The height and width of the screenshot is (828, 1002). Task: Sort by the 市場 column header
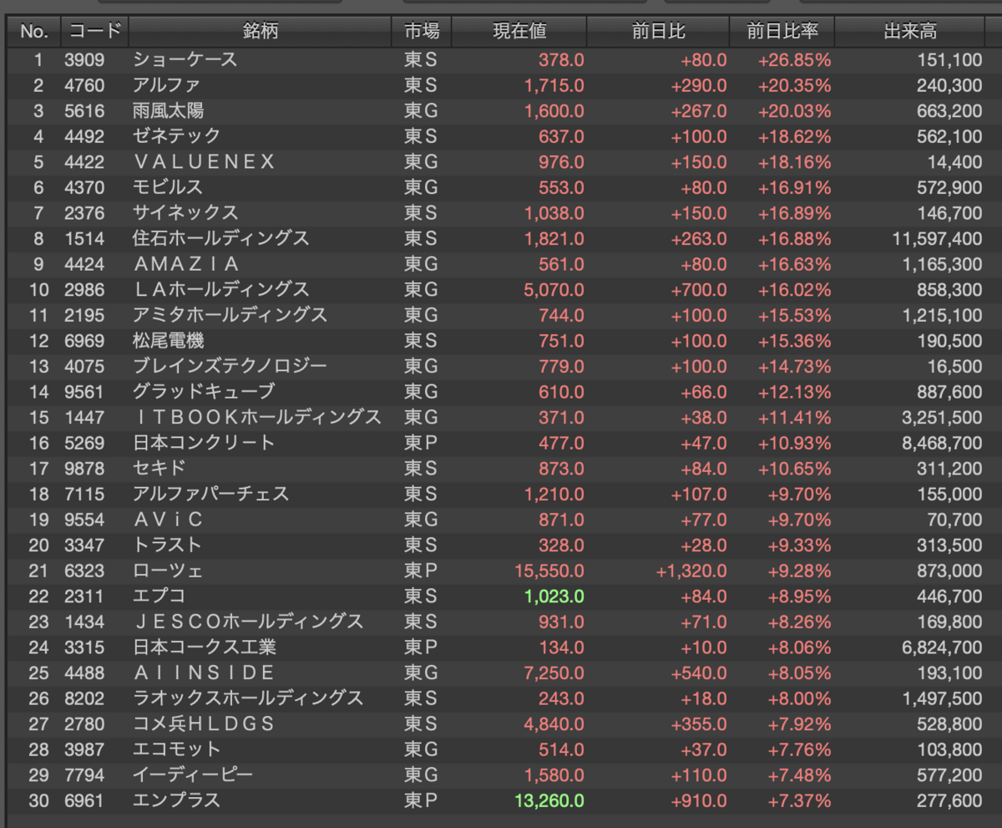coord(422,32)
